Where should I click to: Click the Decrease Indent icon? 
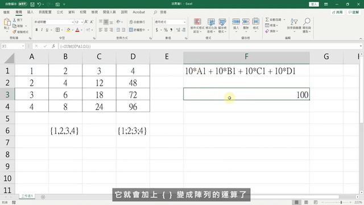coord(118,30)
